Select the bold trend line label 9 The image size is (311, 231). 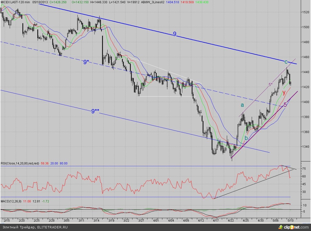[174, 34]
